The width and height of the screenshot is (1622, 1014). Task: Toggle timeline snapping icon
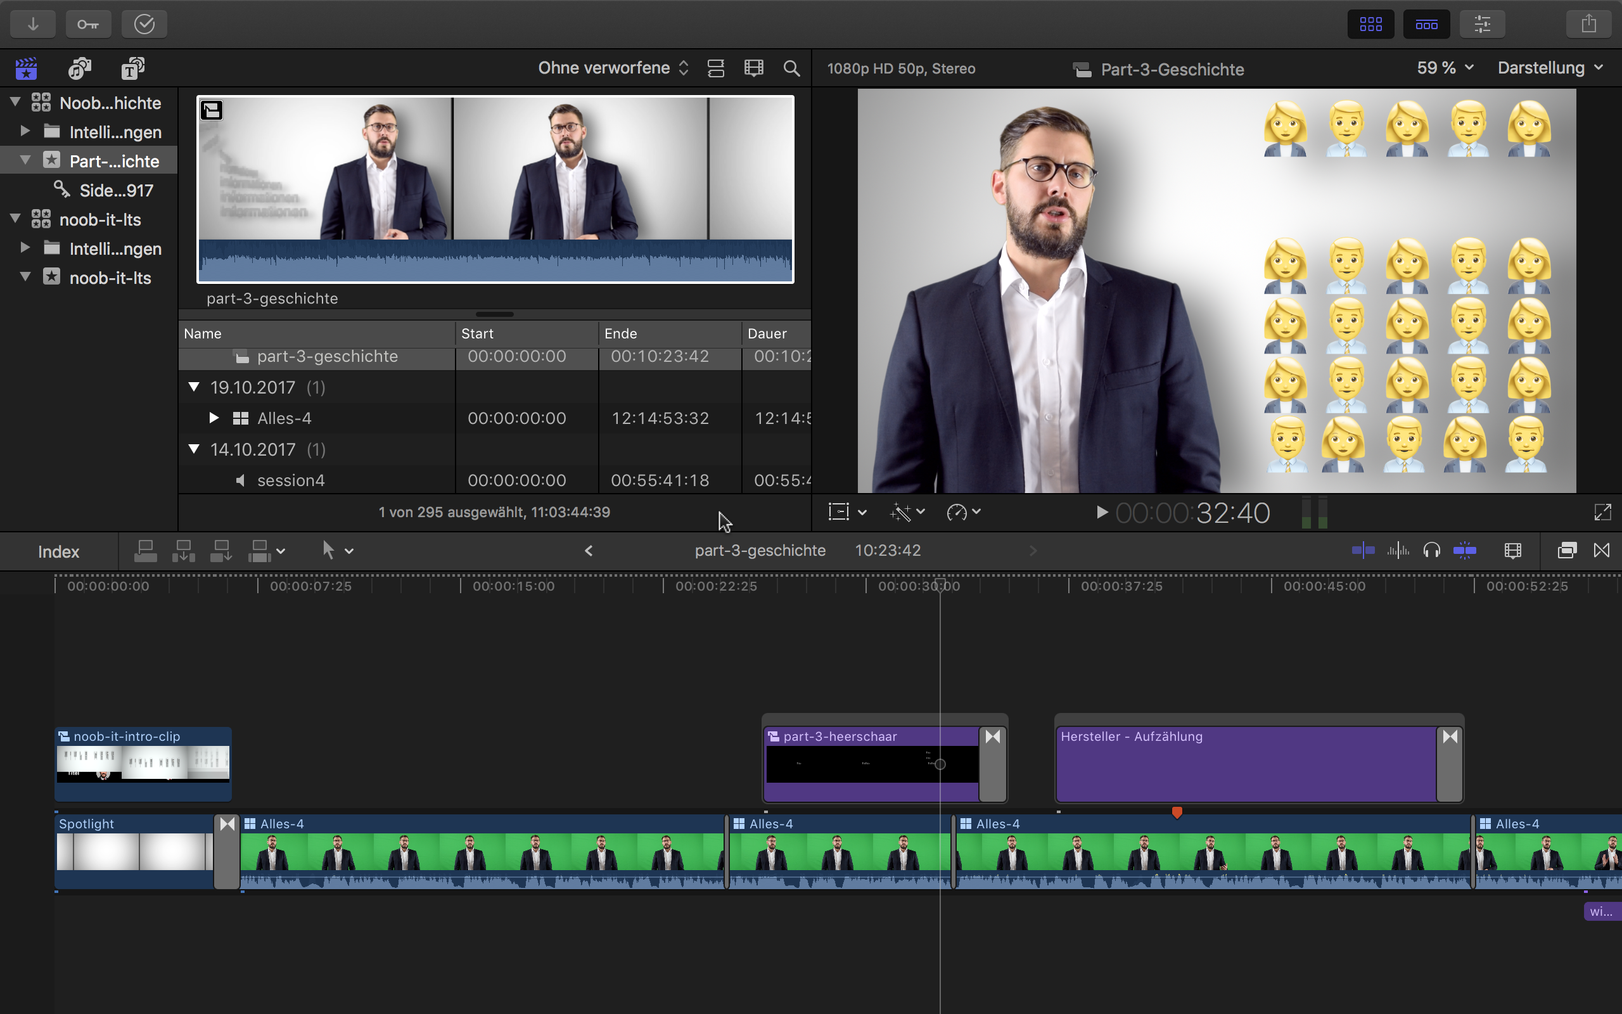coord(1465,551)
